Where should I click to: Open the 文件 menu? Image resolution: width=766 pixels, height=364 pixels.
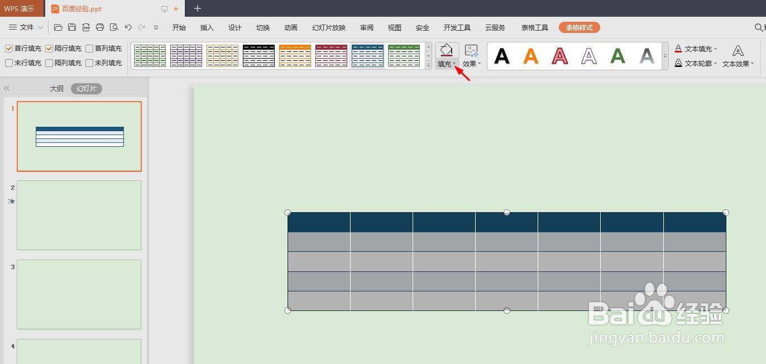26,27
